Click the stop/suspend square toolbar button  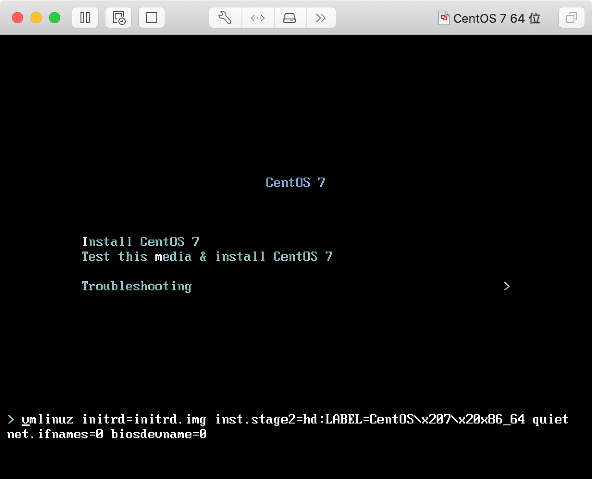pos(152,18)
